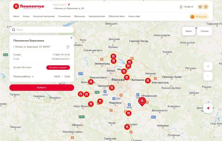Edit delivery address pencil icon

[69, 4]
